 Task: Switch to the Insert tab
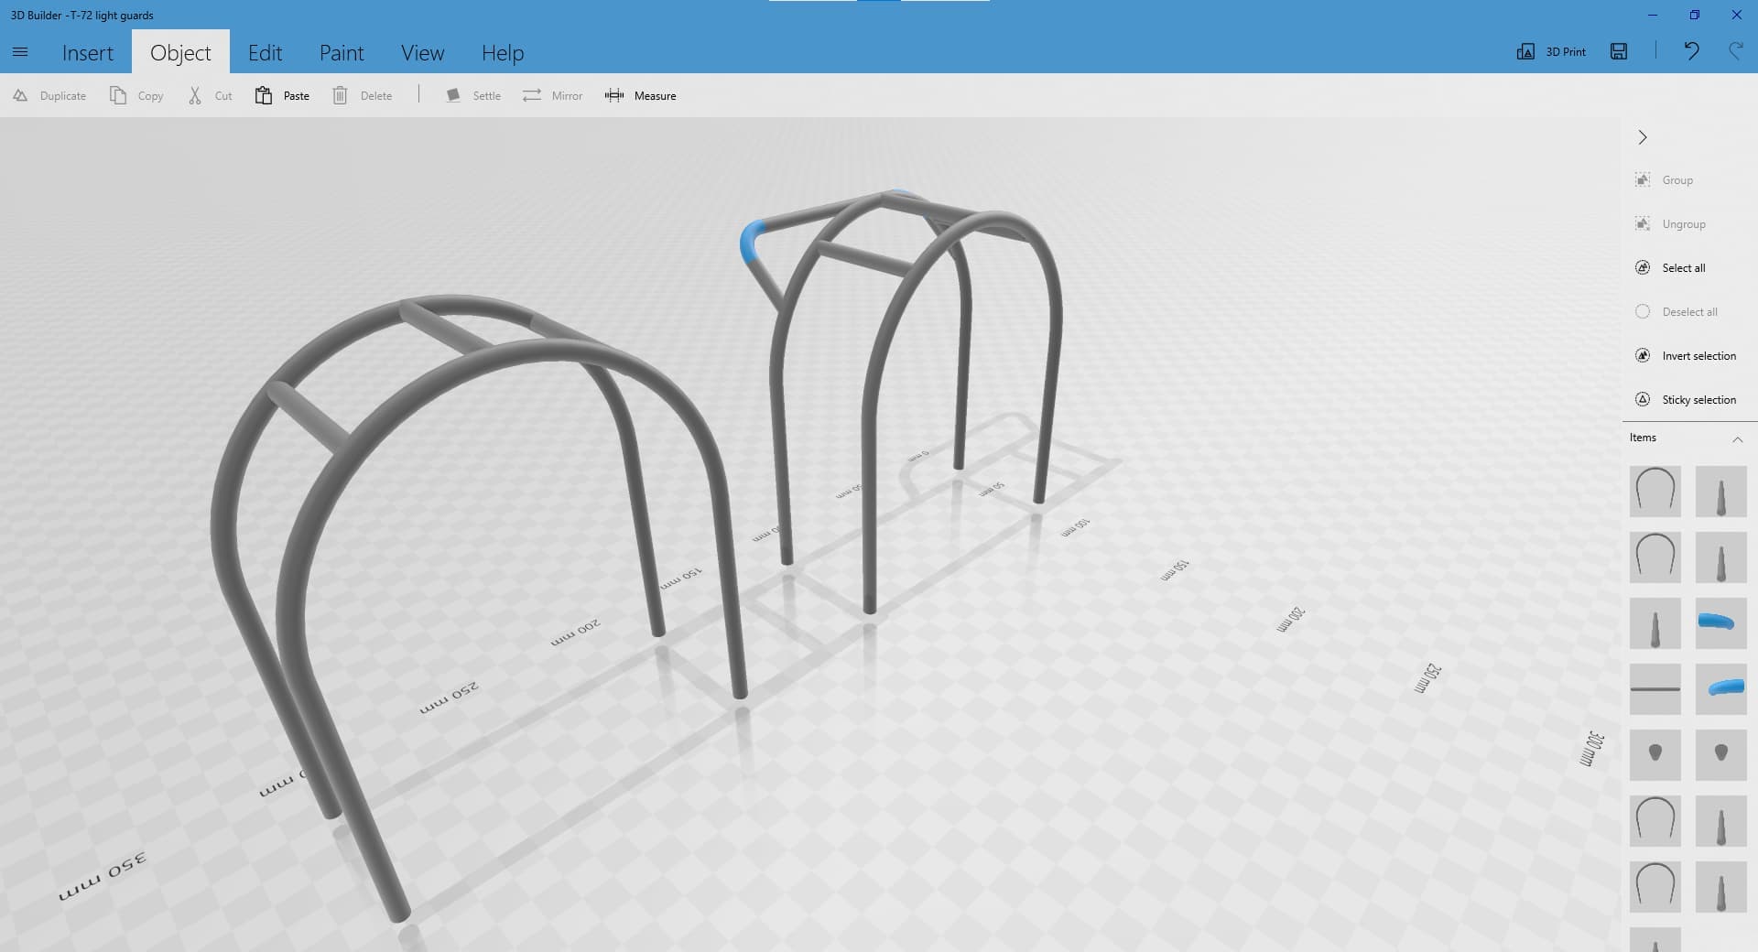click(88, 53)
